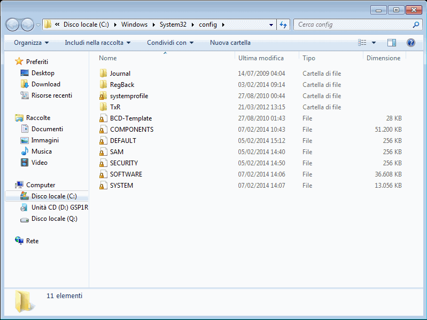This screenshot has width=427, height=320.
Task: Click large folder icon in details pane
Action: 24,301
